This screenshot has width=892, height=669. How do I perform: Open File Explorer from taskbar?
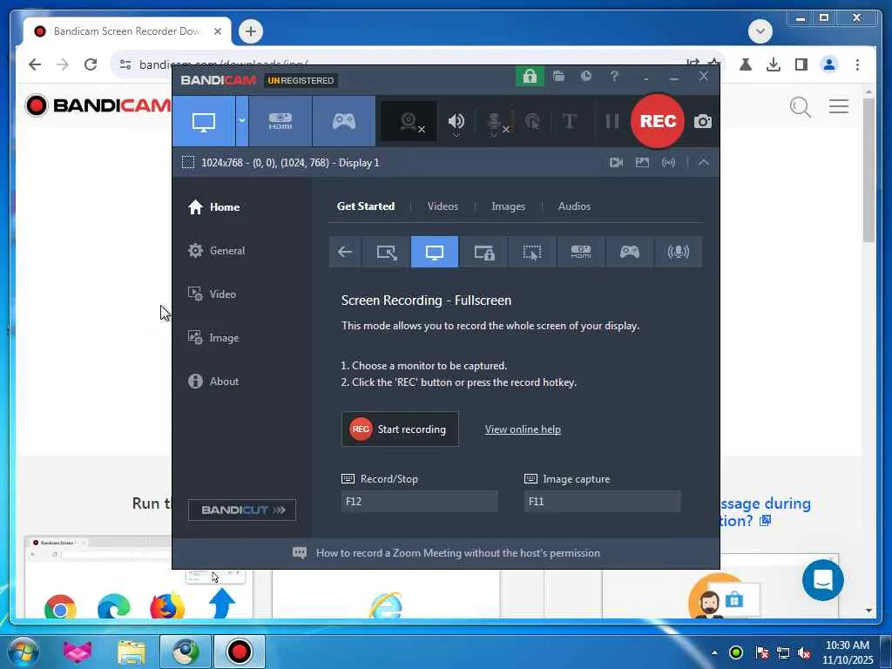(132, 652)
